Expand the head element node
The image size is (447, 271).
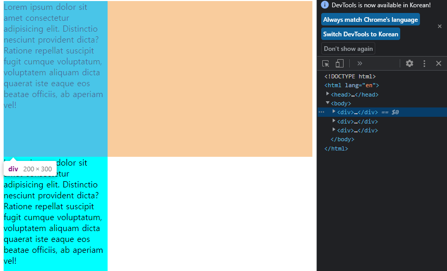tap(328, 93)
